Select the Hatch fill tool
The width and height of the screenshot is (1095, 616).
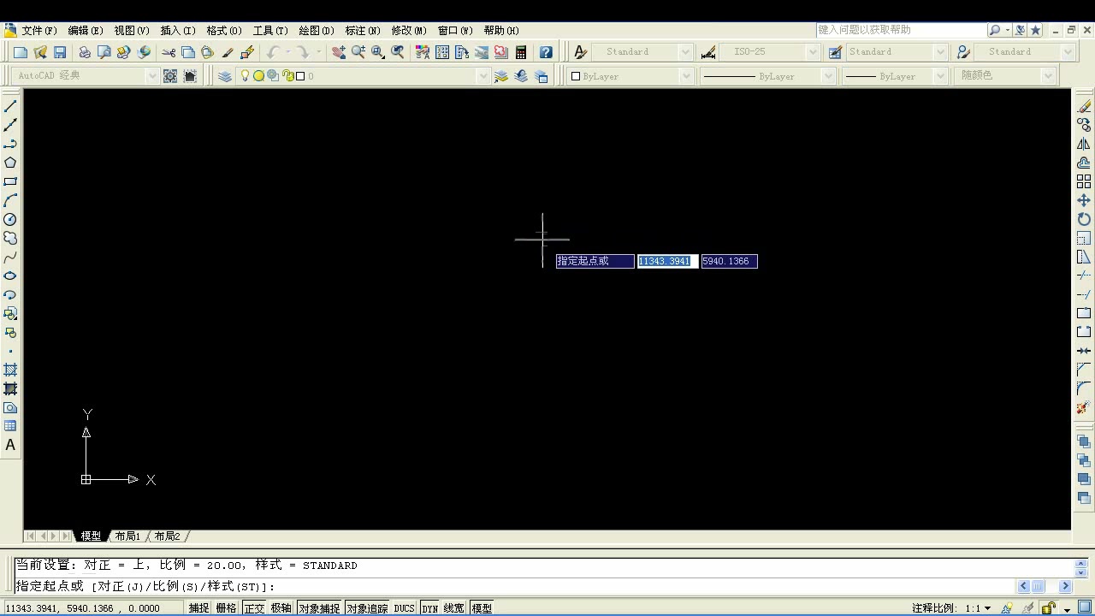point(10,370)
